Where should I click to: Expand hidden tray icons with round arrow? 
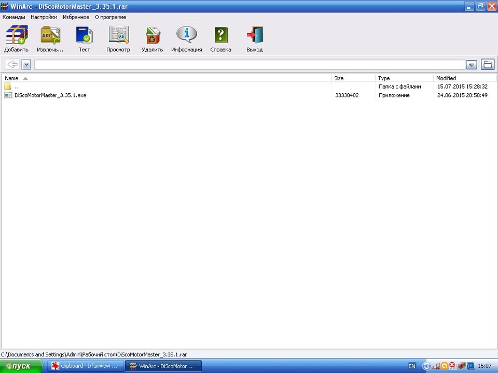coord(426,366)
